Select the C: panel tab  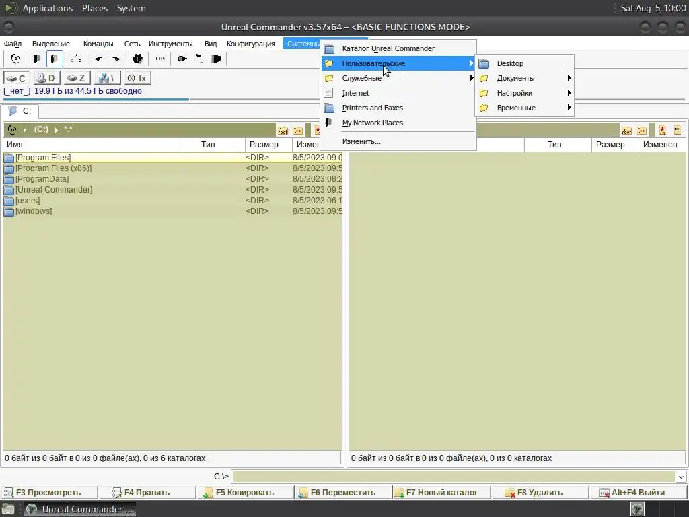pos(20,111)
